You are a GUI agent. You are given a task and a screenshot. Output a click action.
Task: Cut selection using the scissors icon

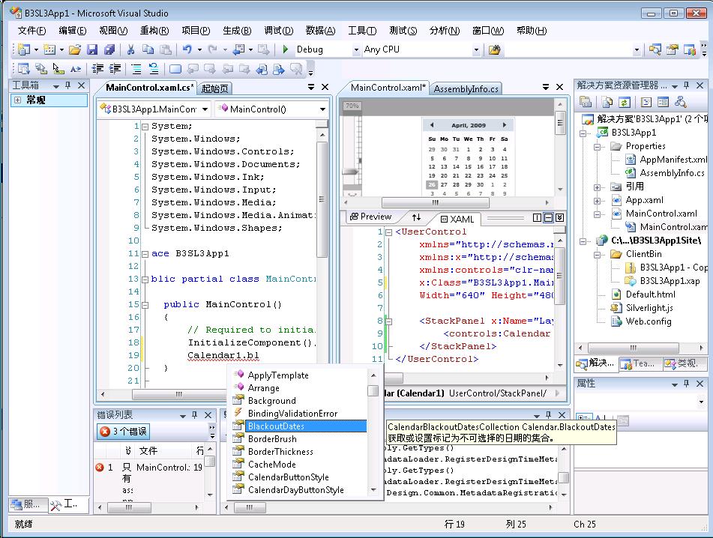click(x=131, y=49)
